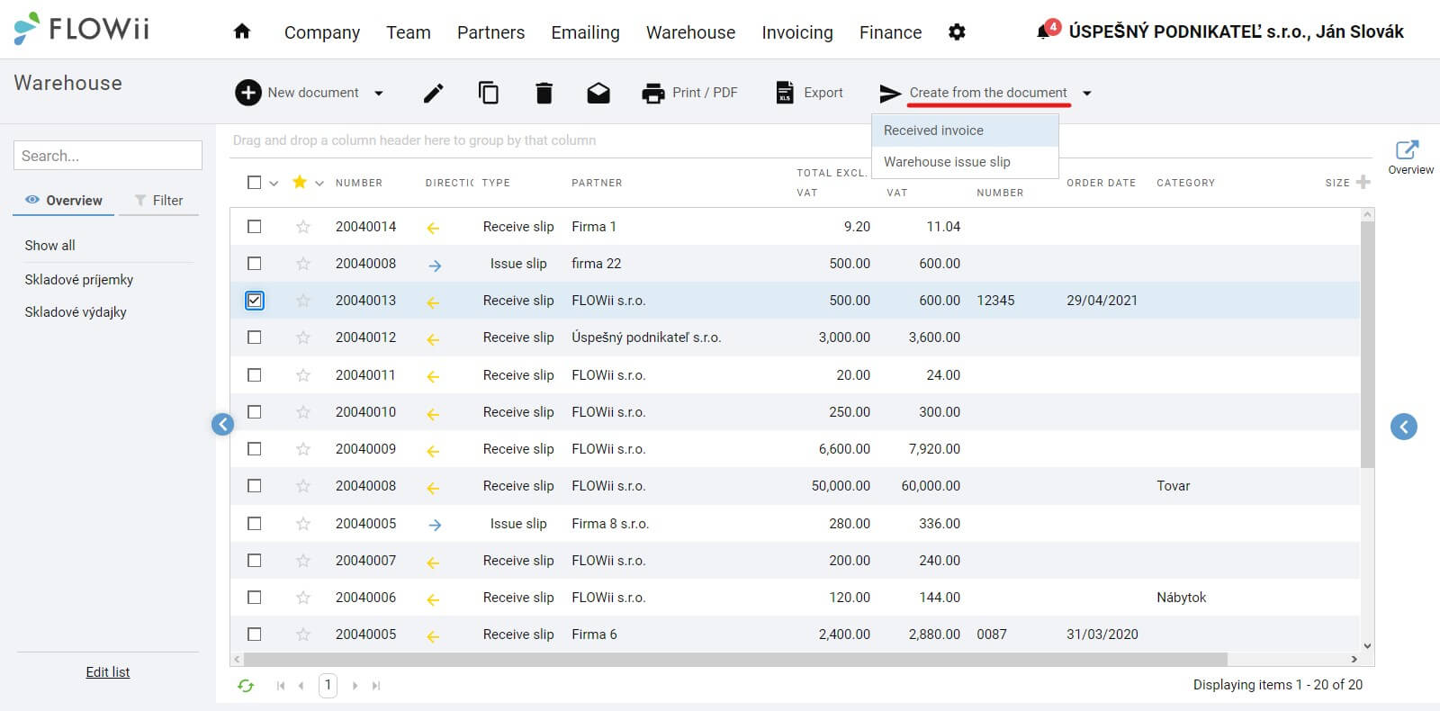This screenshot has width=1440, height=711.
Task: Open the settings gear icon
Action: click(x=957, y=32)
